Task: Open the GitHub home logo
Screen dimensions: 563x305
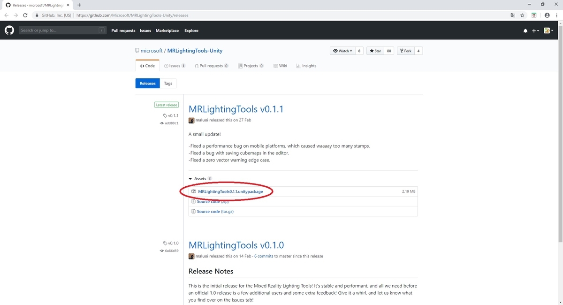Action: 9,30
